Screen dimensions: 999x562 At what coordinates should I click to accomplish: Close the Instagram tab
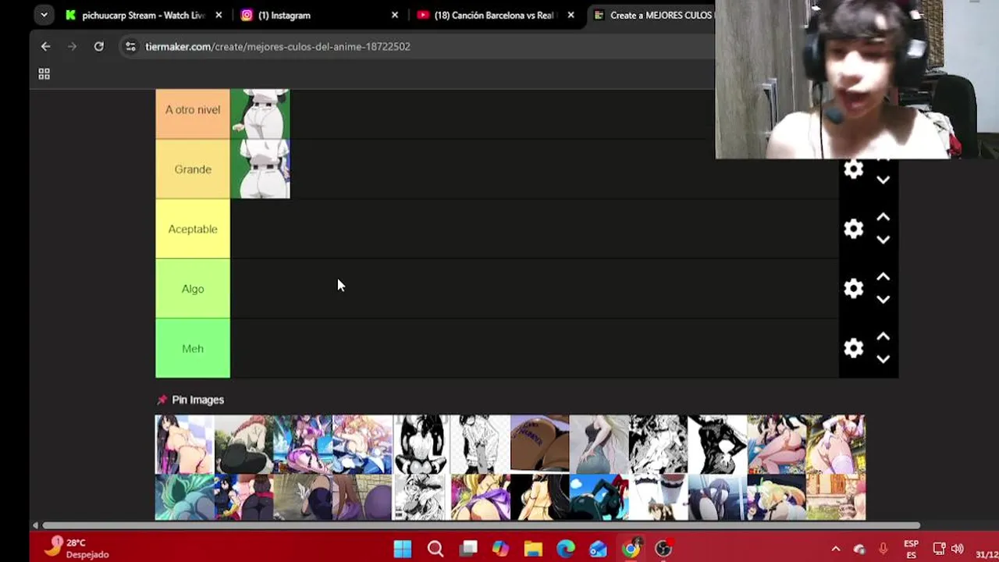tap(394, 15)
